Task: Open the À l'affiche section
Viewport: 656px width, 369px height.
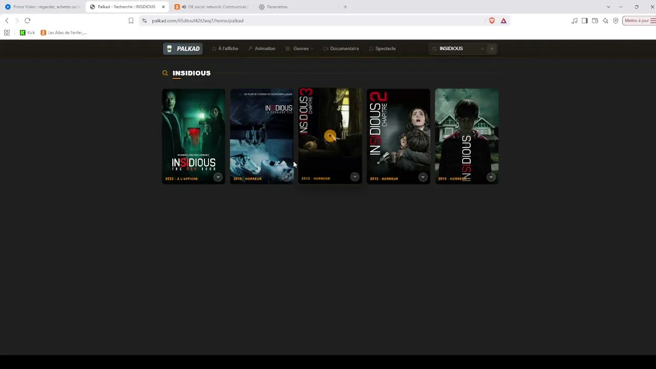Action: 225,49
